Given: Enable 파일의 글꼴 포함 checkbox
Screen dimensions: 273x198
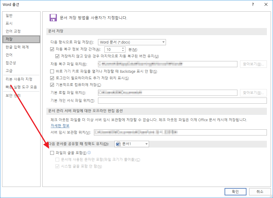Looking at the screenshot, I should pyautogui.click(x=52, y=153).
